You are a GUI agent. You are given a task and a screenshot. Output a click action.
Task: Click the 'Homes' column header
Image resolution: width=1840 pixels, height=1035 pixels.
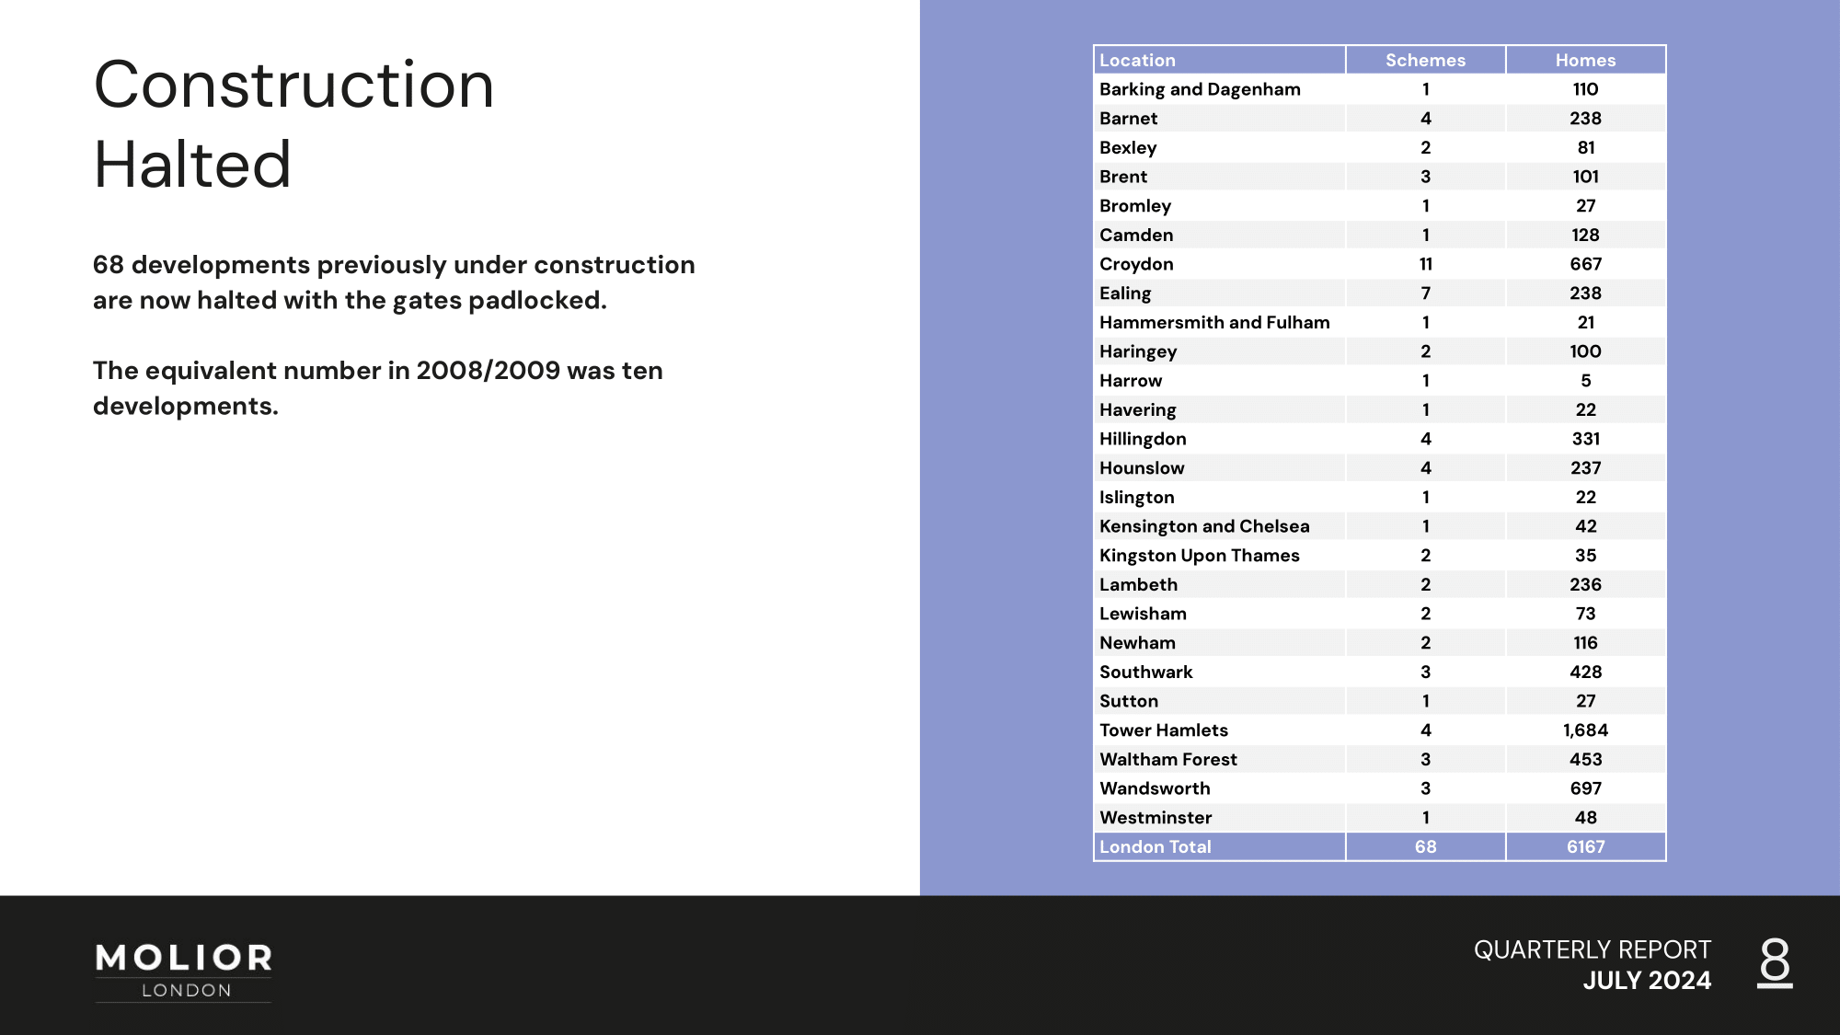pos(1585,60)
